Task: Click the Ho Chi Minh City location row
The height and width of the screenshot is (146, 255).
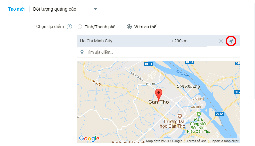Action: point(158,41)
